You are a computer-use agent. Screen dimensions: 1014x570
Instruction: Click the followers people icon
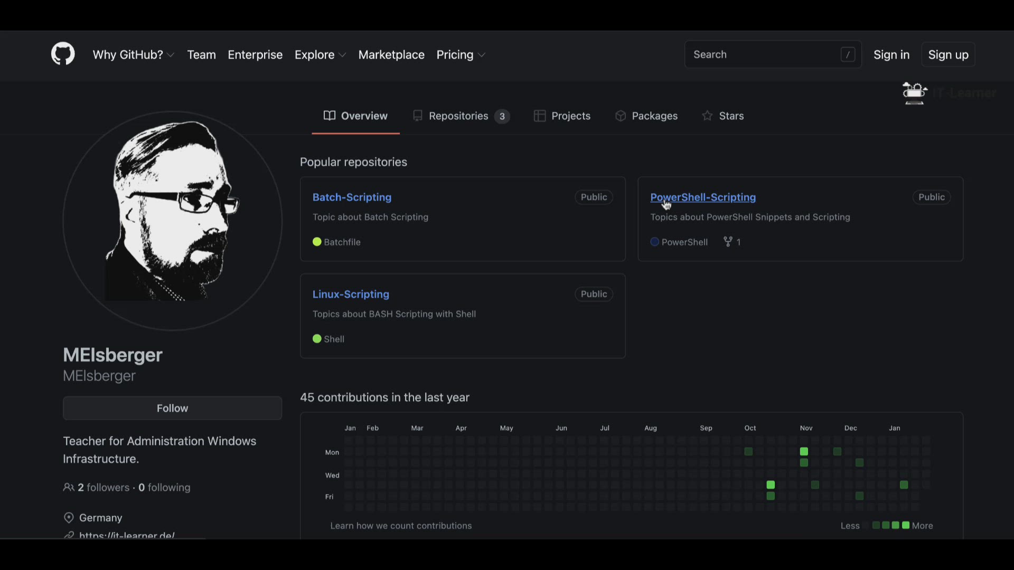point(69,487)
